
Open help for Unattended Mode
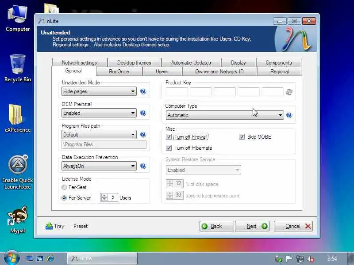143,91
